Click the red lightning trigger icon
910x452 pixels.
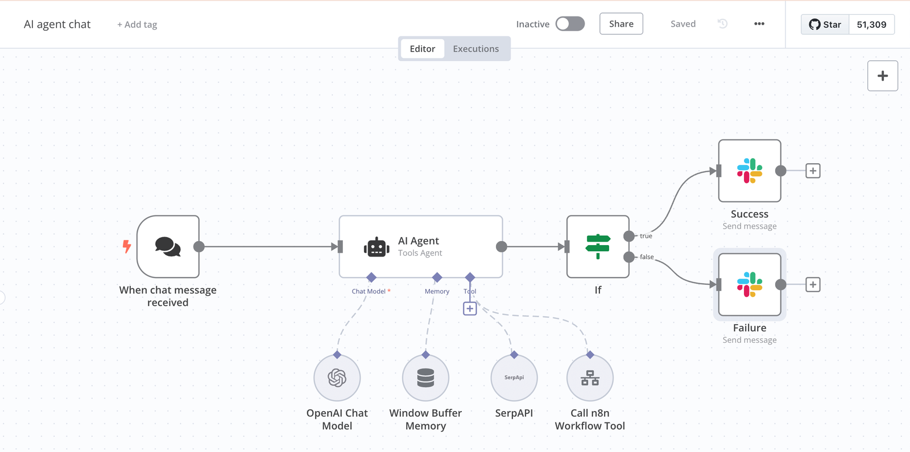click(x=127, y=246)
